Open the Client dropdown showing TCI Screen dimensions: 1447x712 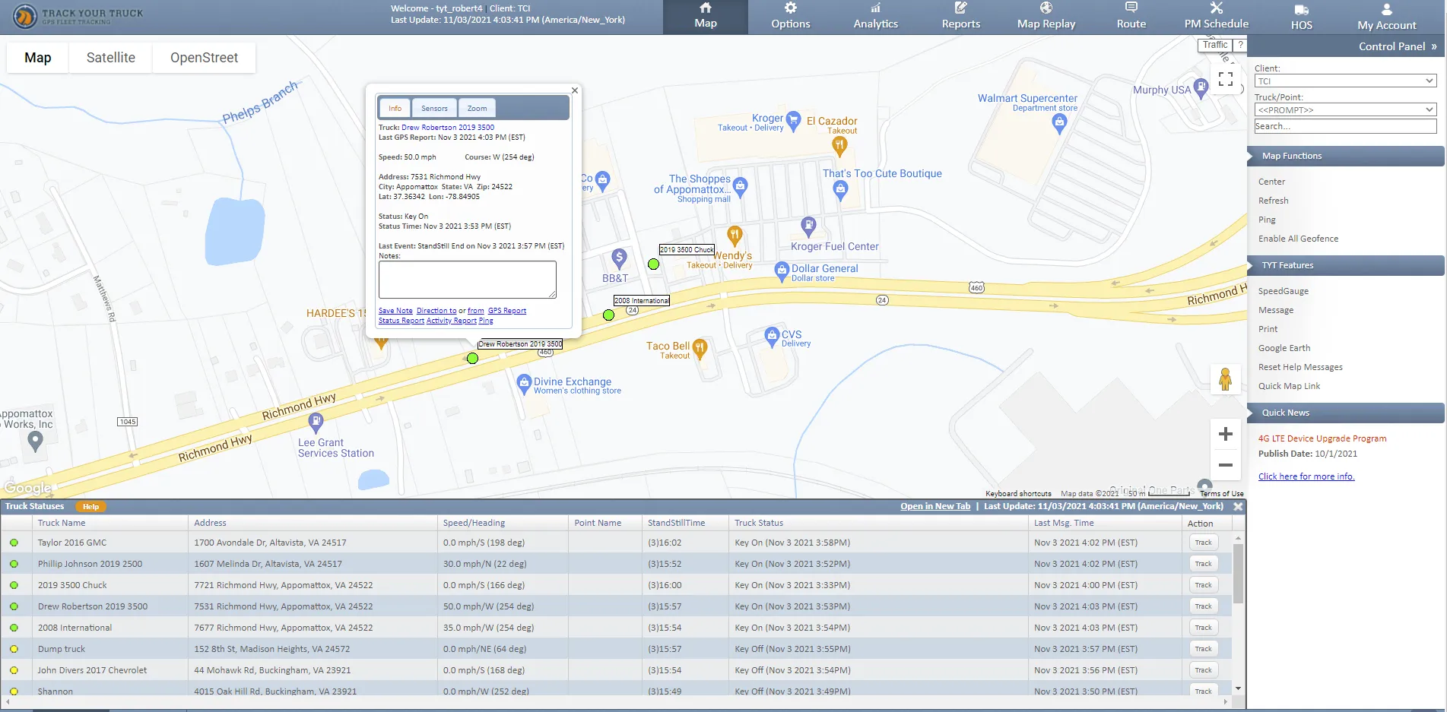pos(1344,81)
